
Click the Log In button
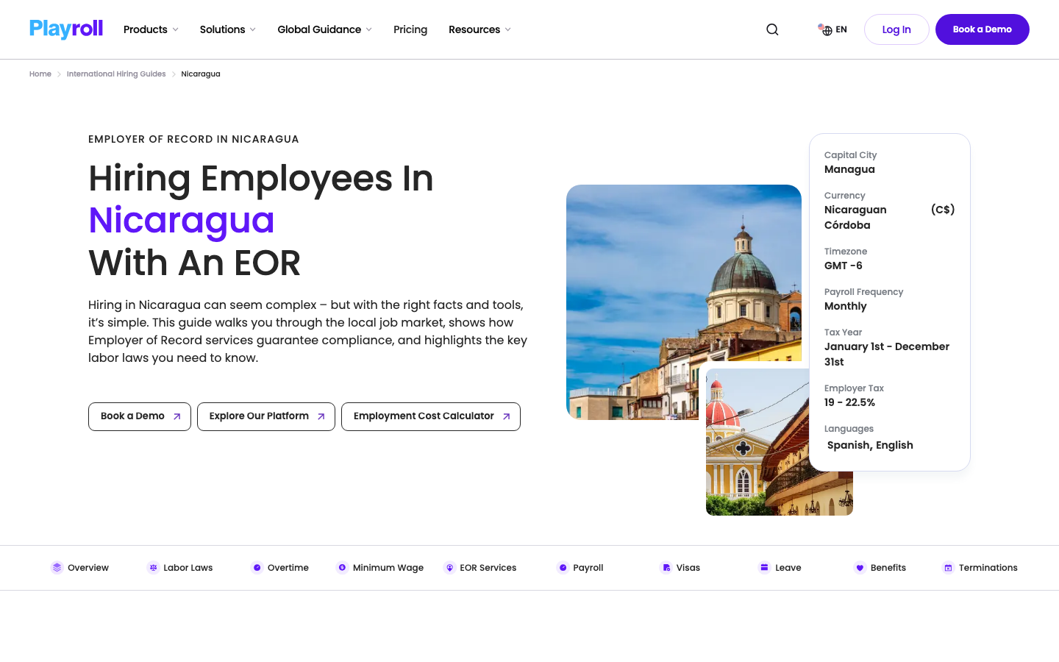pyautogui.click(x=896, y=29)
